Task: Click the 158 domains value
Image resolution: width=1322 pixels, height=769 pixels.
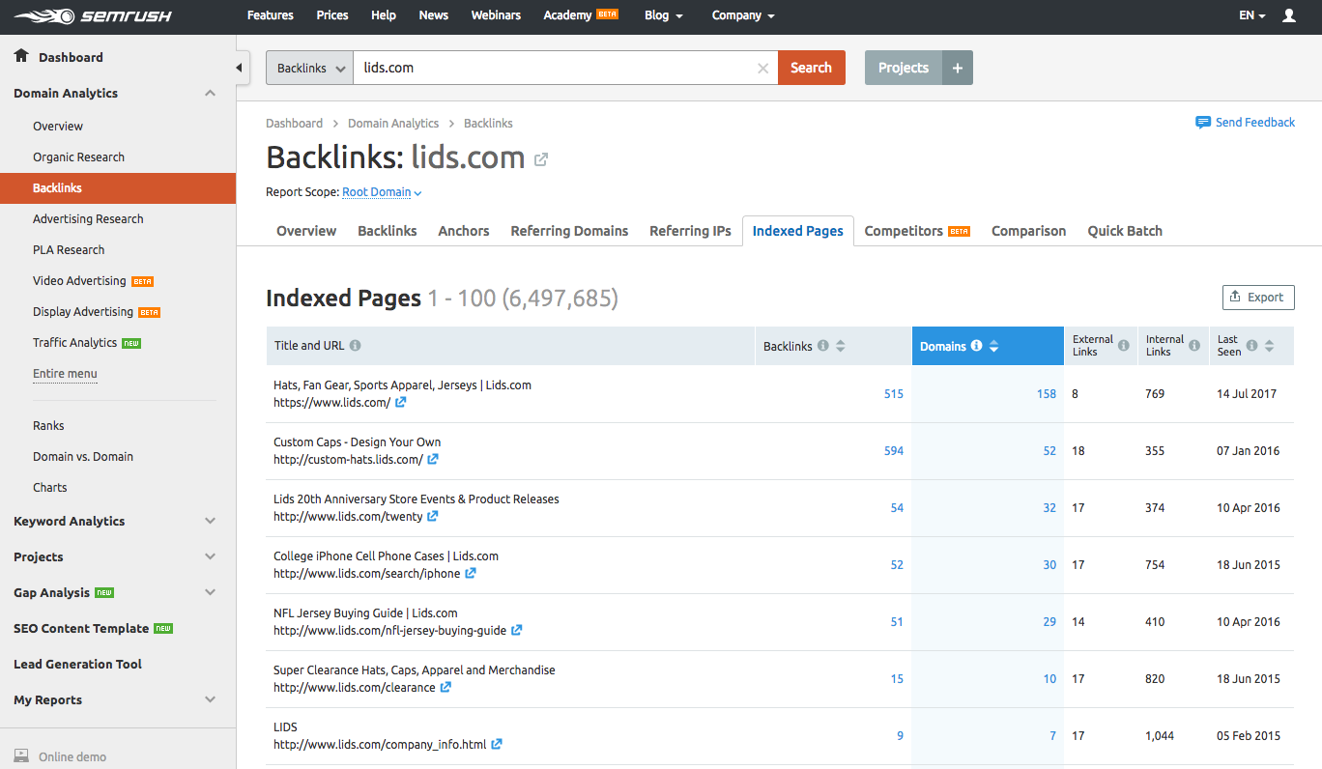Action: 1047,394
